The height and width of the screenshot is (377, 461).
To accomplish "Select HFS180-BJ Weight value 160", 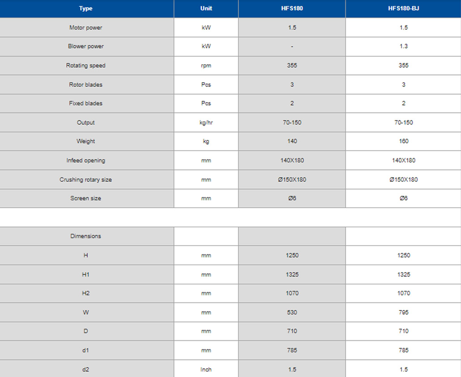I will [x=403, y=141].
